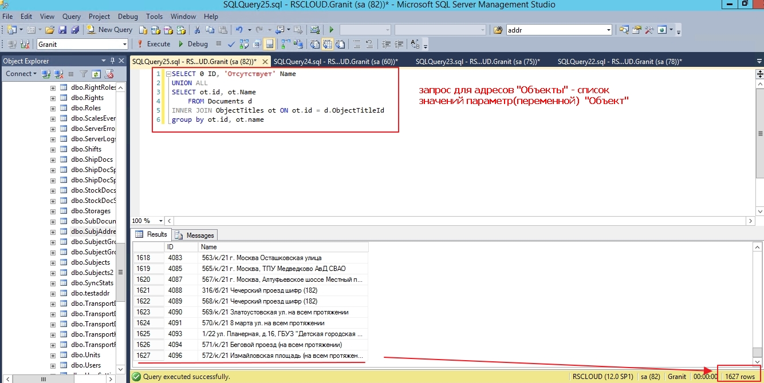Open the Tools menu

154,17
